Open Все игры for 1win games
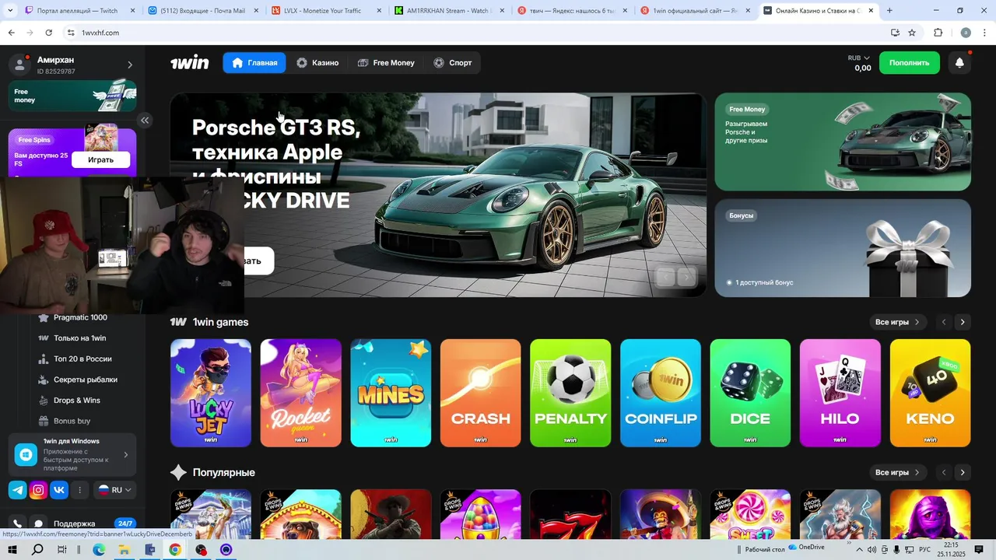The height and width of the screenshot is (560, 996). 897,322
